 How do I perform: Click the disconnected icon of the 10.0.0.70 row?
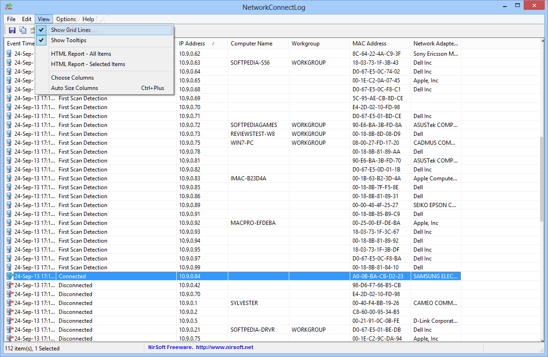coord(9,294)
